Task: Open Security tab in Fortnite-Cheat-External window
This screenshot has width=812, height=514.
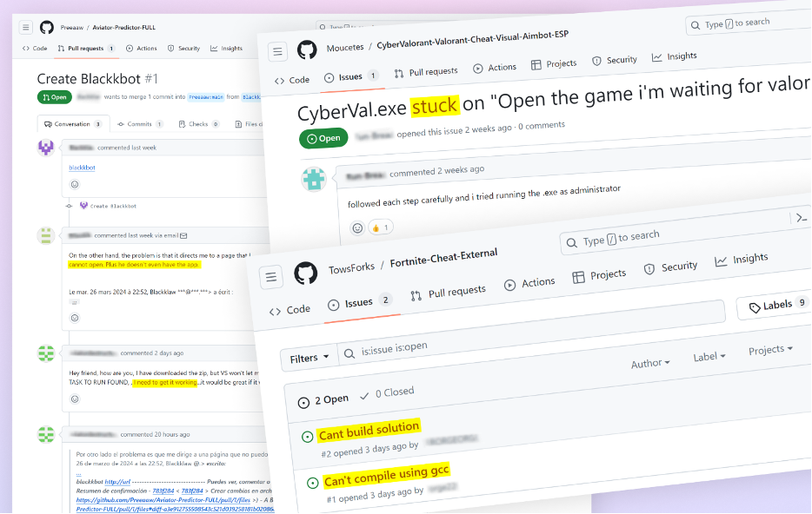Action: pos(670,267)
